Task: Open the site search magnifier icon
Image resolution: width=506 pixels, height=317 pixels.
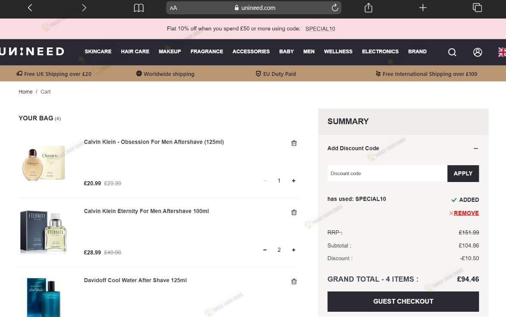Action: (452, 52)
